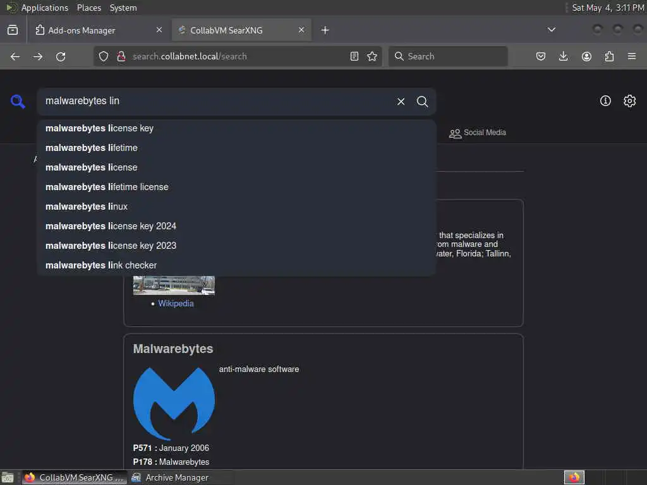Open a new browser tab
647x485 pixels.
325,30
